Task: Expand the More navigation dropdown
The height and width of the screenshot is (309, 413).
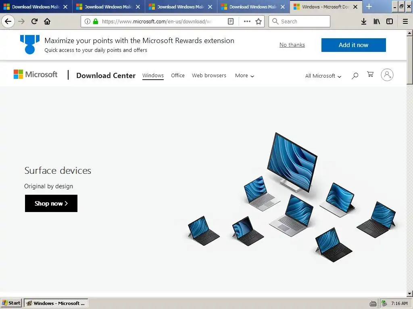Action: click(x=244, y=76)
